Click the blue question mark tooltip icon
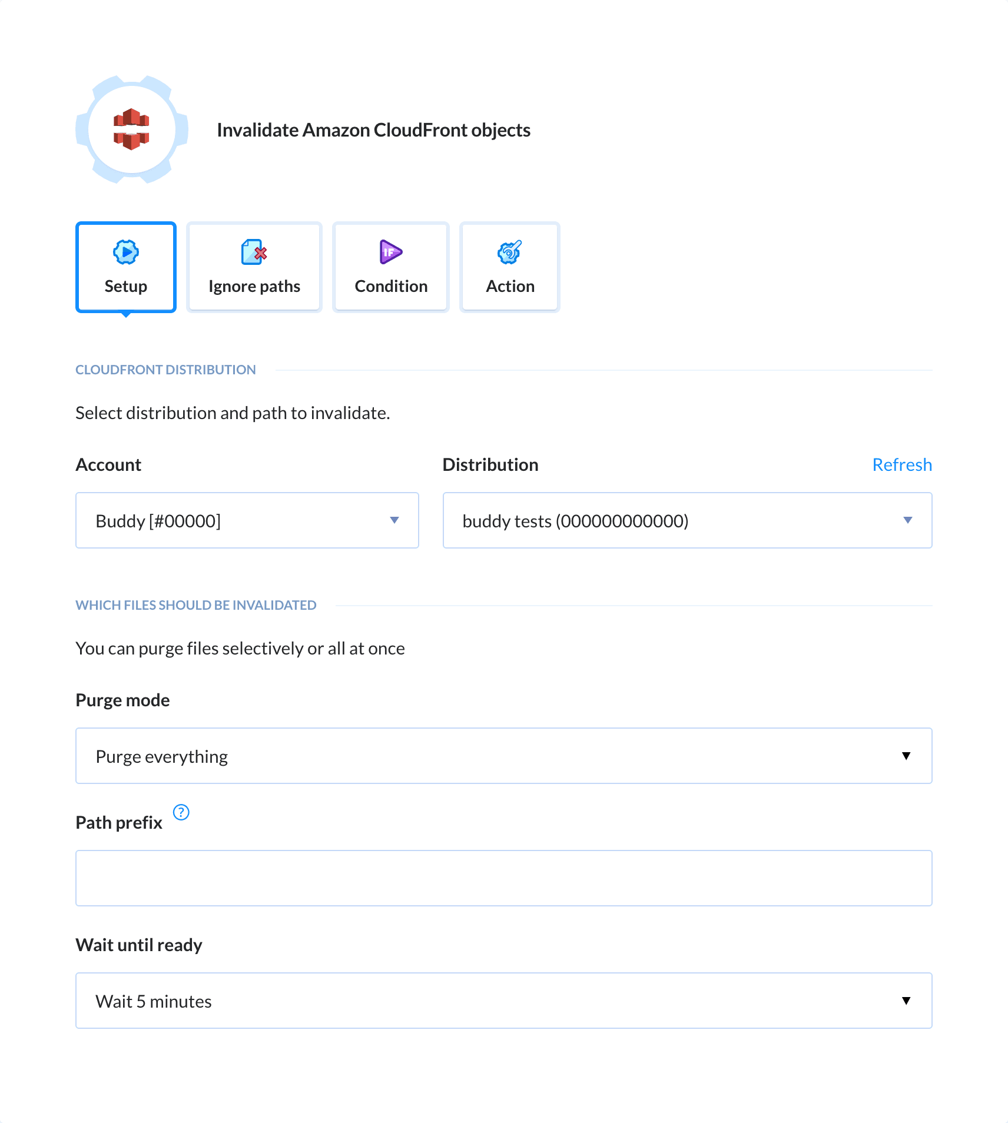 coord(181,812)
